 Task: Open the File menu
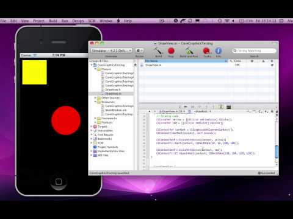pyautogui.click(x=3, y=21)
